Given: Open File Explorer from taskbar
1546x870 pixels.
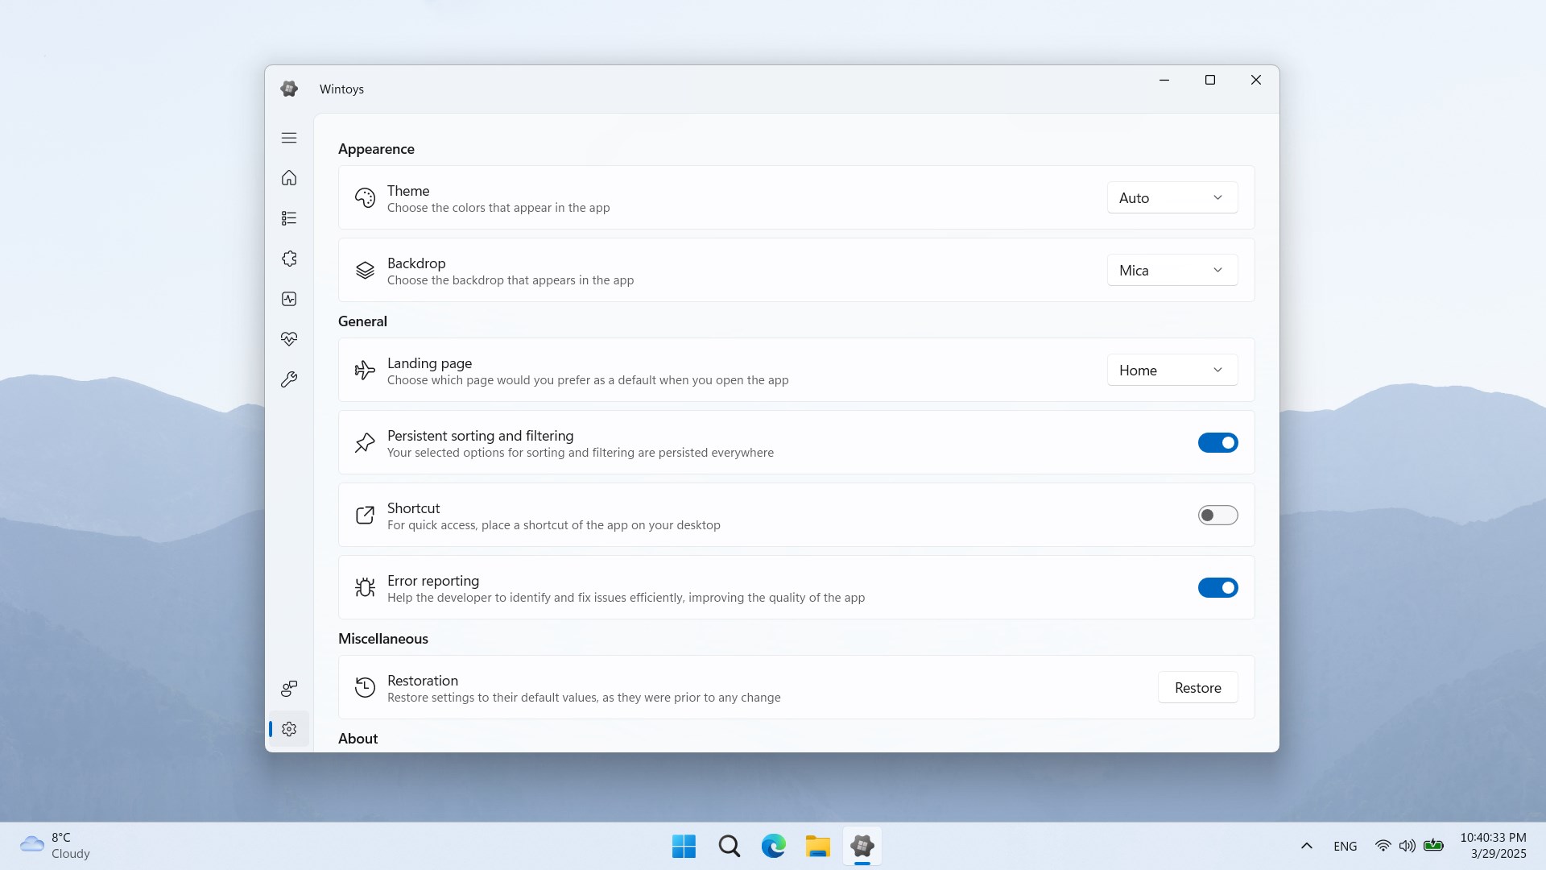Looking at the screenshot, I should (x=818, y=846).
